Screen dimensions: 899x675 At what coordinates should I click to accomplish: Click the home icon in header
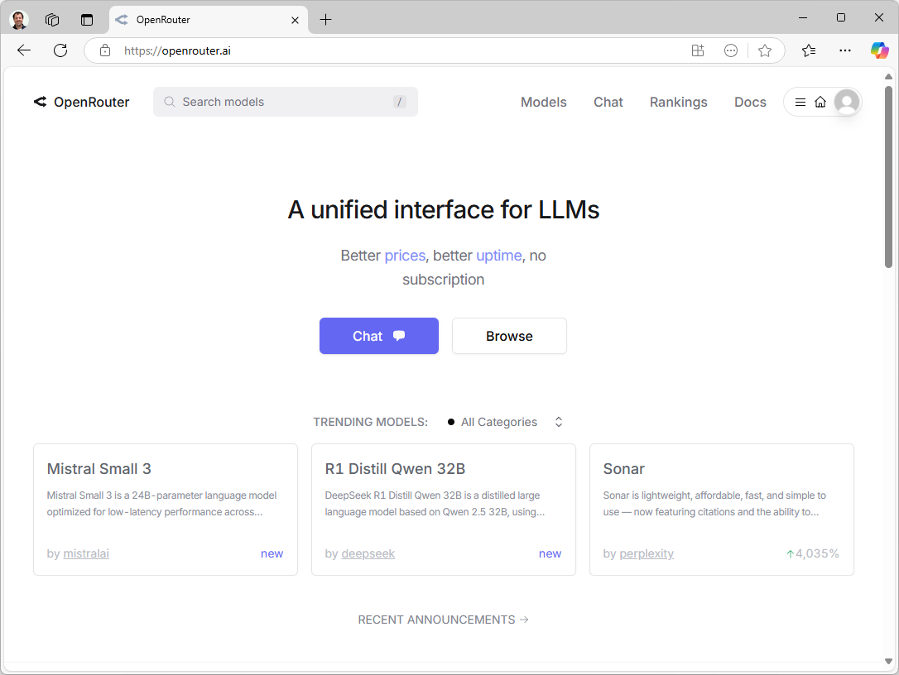point(820,102)
